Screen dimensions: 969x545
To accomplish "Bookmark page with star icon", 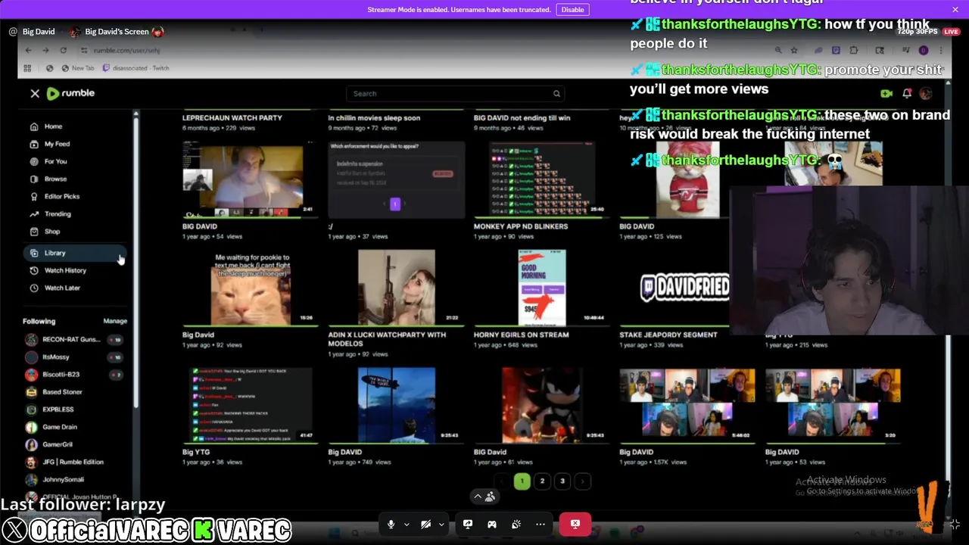I will (794, 50).
